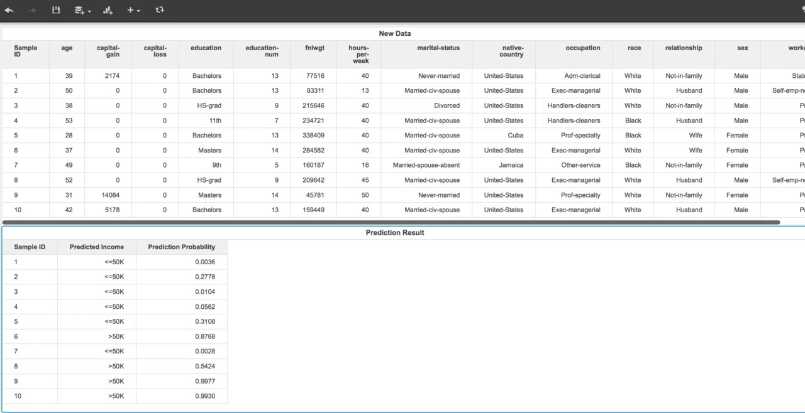Click the Prediction Result panel title
The image size is (805, 413).
[394, 232]
